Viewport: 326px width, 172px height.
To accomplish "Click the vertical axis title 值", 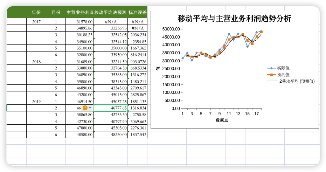I will 158,68.
